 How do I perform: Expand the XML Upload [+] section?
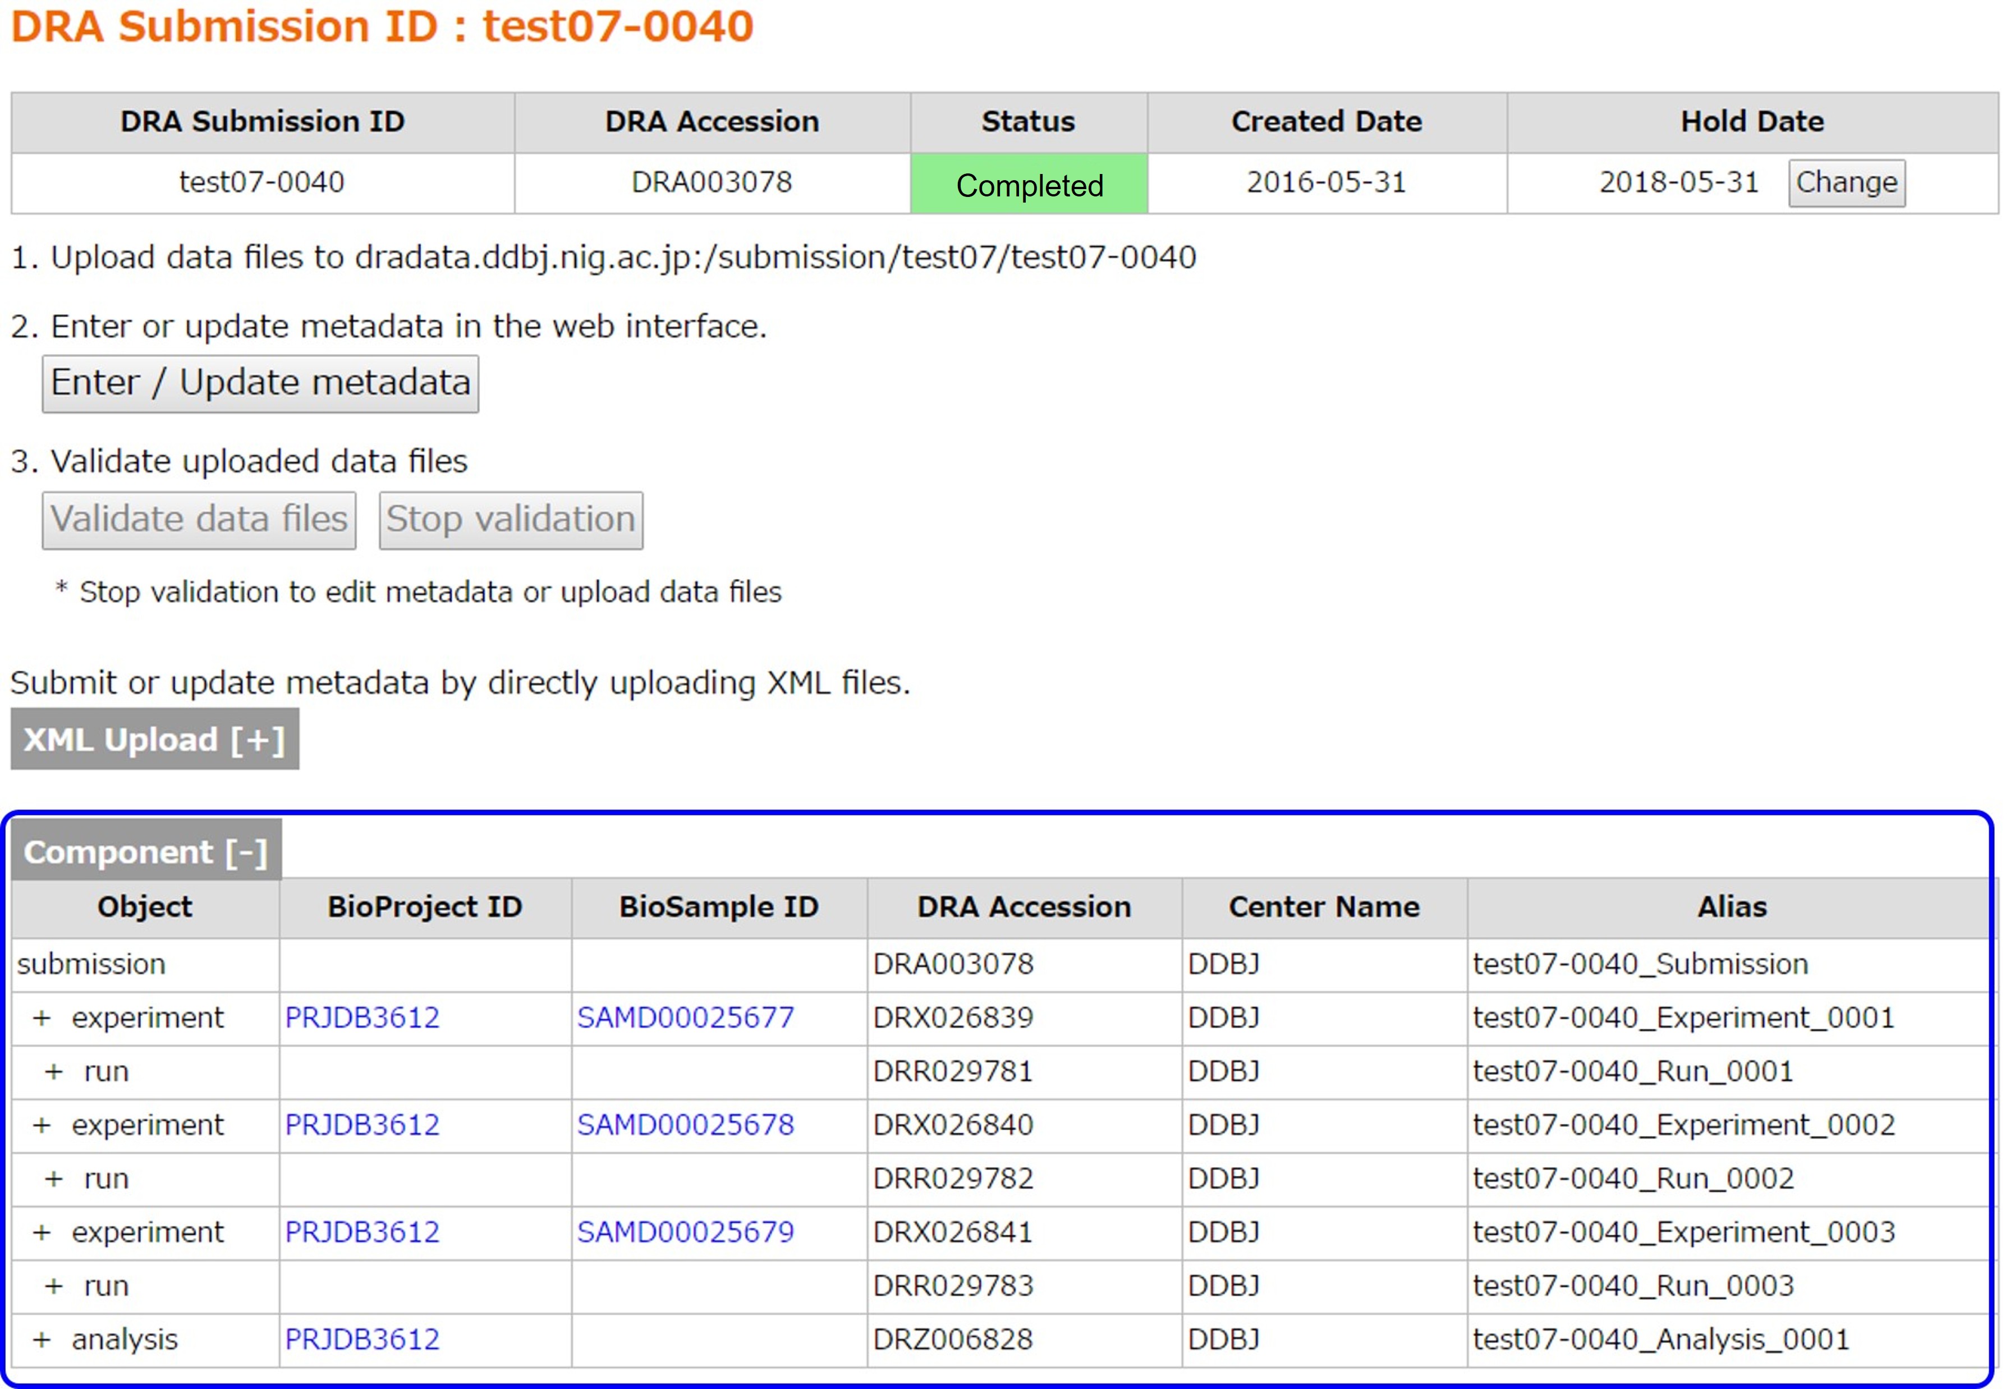pos(154,740)
